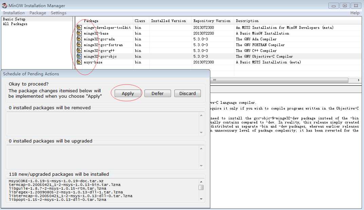Open the Settings menu
The height and width of the screenshot is (210, 364).
[x=58, y=13]
